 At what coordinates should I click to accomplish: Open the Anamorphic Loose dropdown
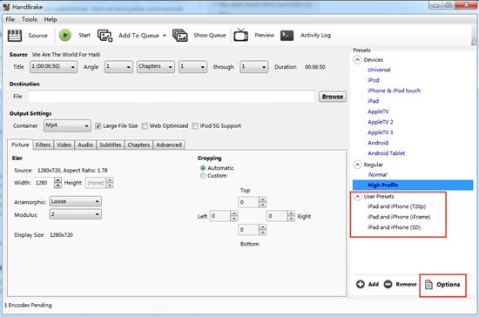(76, 201)
